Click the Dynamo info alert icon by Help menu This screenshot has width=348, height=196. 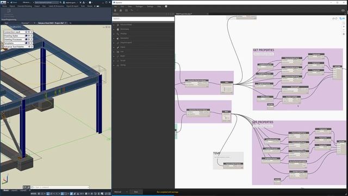pos(166,7)
